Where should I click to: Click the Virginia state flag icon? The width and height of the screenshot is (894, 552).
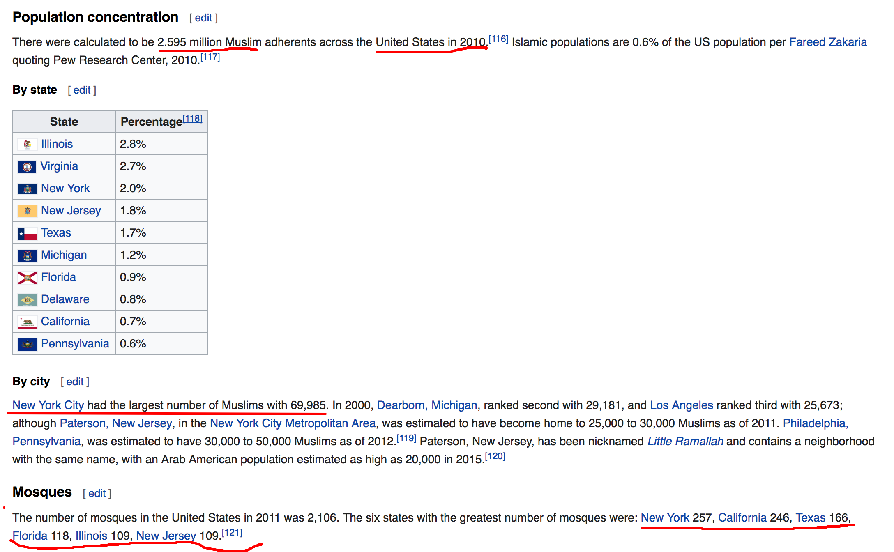(x=27, y=167)
